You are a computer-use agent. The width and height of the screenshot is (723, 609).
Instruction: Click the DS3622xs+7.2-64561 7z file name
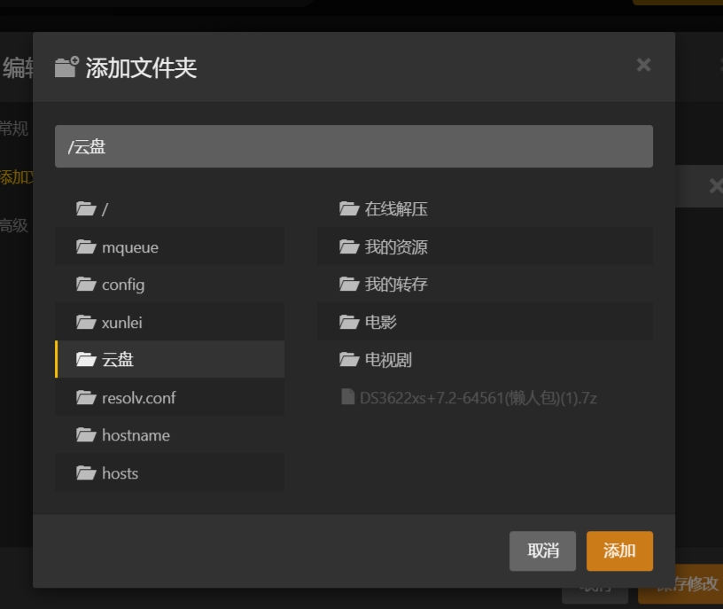478,398
